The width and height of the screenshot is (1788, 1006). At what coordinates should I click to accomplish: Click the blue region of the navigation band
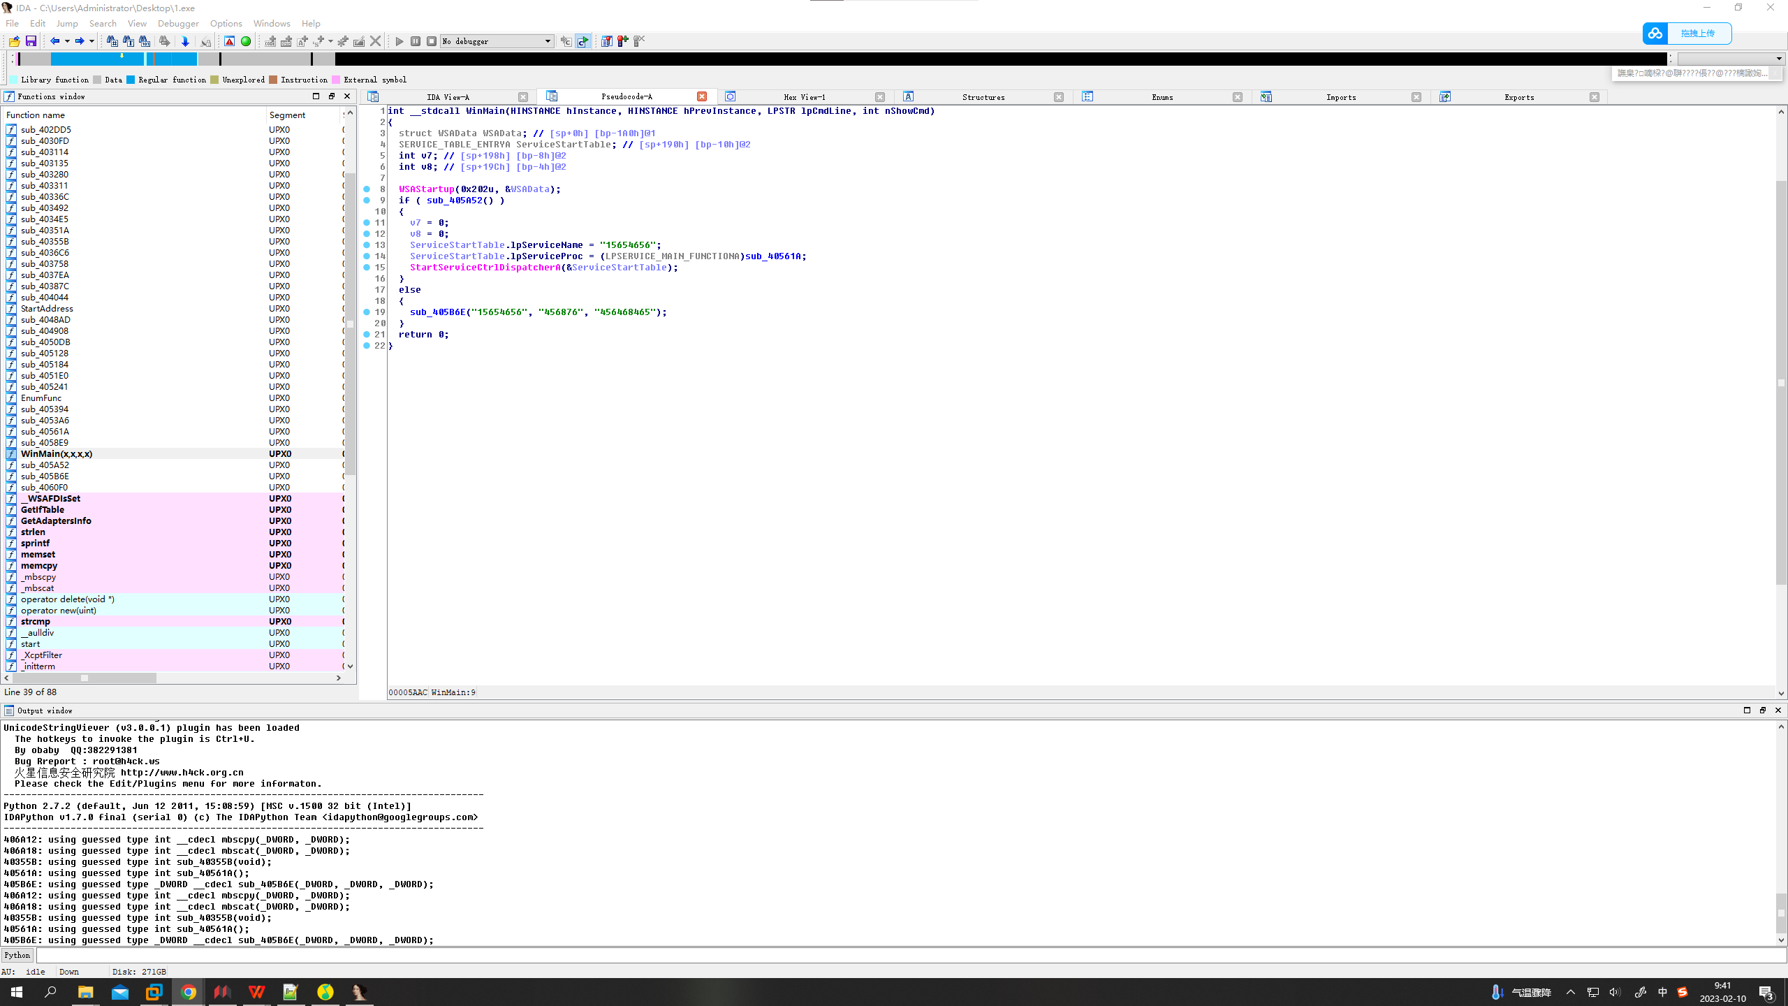[x=98, y=59]
